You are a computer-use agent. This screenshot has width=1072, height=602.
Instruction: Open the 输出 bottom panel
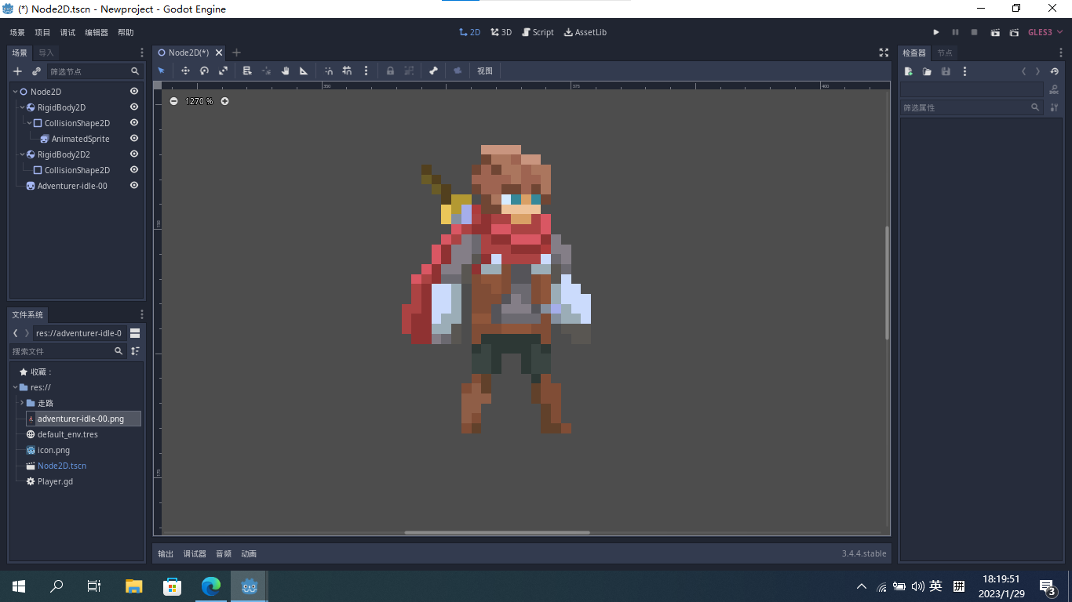[x=166, y=553]
